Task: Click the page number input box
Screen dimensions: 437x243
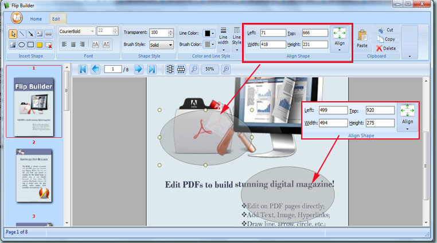Action: pyautogui.click(x=113, y=69)
